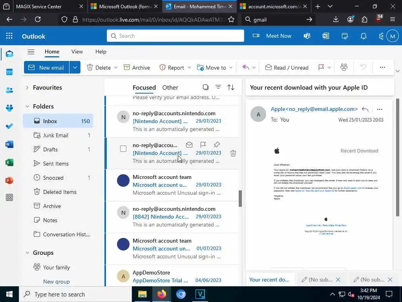Flag the hovered Nintendo Account email
Image resolution: width=402 pixels, height=302 pixels.
203,145
